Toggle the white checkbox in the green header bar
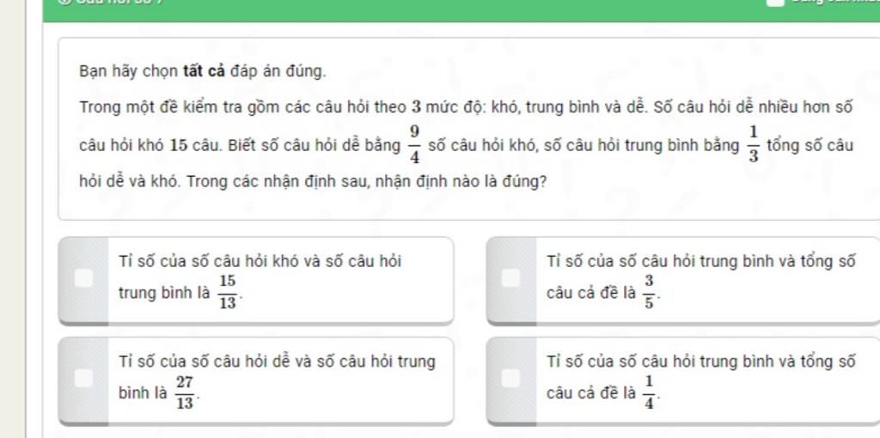The height and width of the screenshot is (438, 880). pyautogui.click(x=776, y=2)
